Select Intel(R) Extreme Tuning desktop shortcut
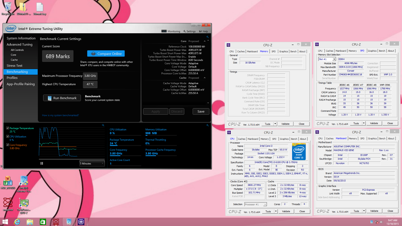Image resolution: width=402 pixels, height=226 pixels. point(24,184)
